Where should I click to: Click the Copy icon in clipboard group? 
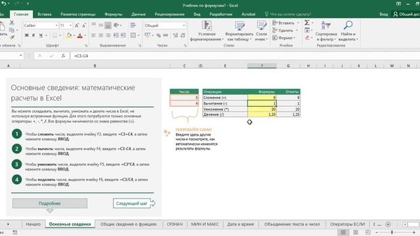pos(12,30)
